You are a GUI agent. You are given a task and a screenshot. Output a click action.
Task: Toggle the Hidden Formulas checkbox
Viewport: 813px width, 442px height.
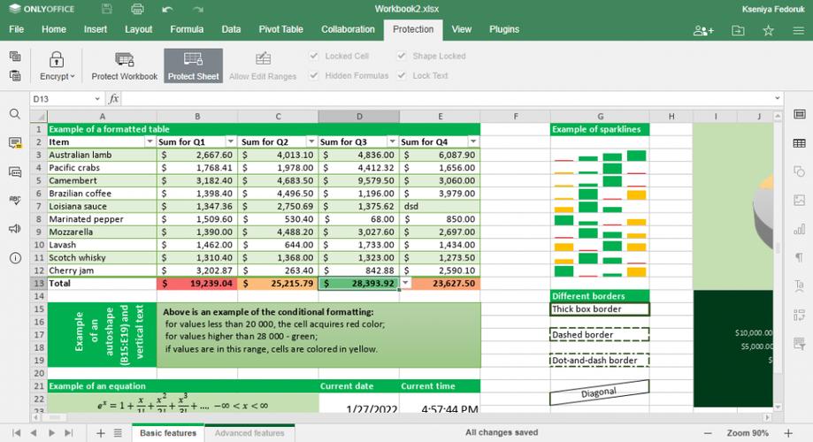(314, 75)
